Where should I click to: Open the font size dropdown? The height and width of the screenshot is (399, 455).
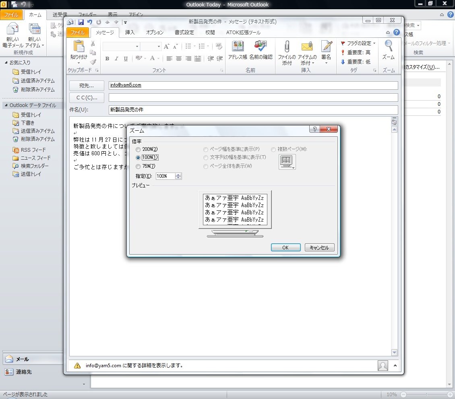coord(159,46)
